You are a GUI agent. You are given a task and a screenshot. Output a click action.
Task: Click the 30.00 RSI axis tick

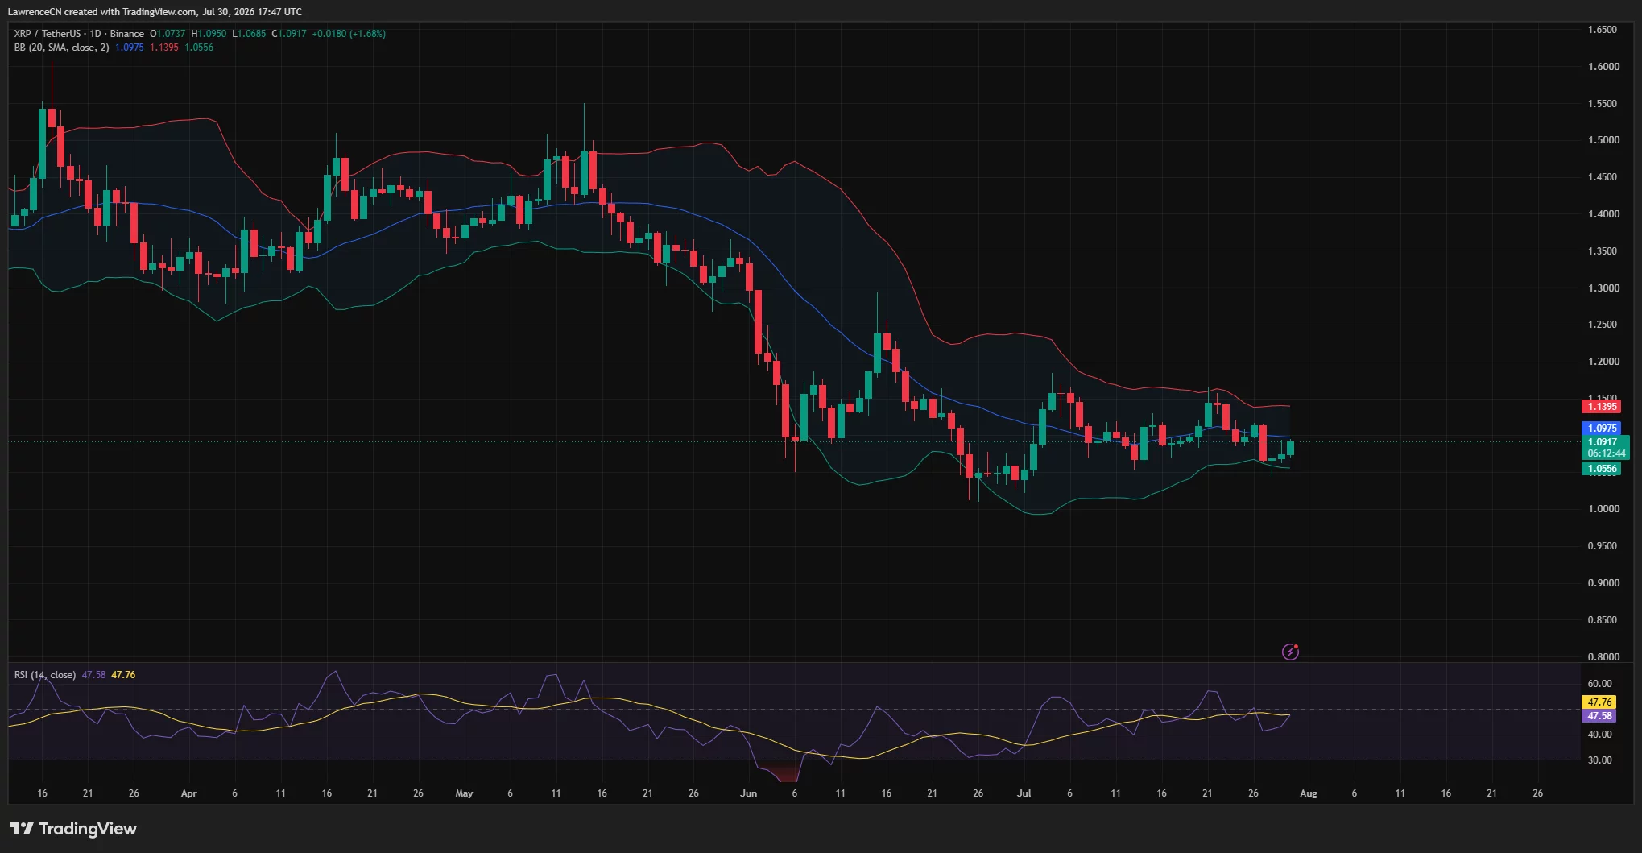tap(1599, 760)
